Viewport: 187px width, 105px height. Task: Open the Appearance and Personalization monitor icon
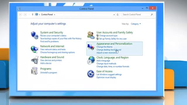[x=91, y=47]
